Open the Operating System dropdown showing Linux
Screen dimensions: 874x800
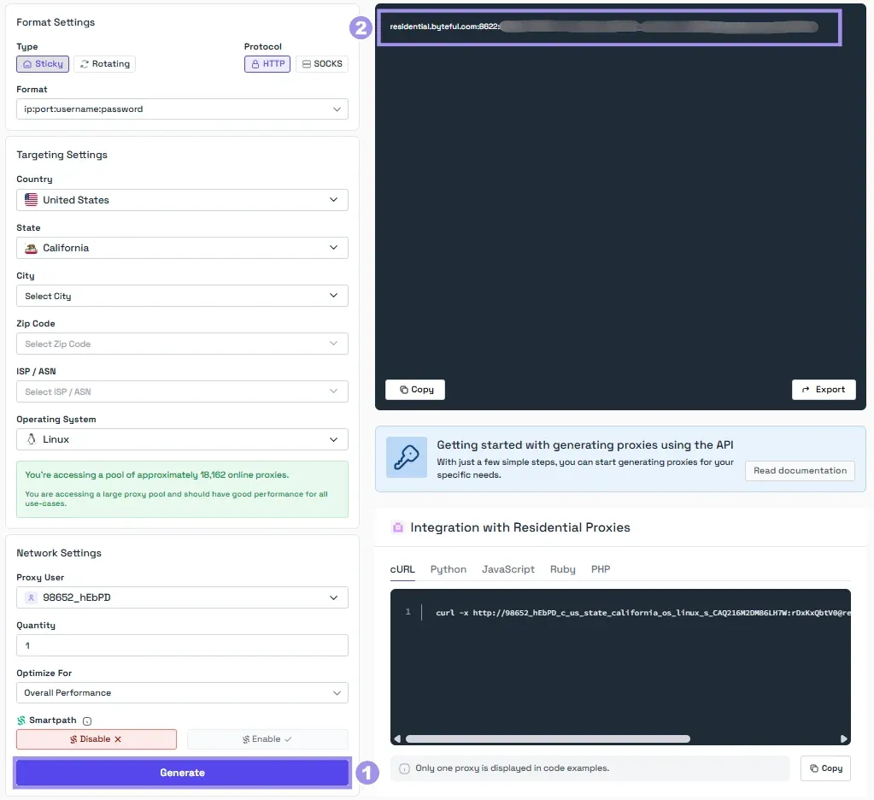pyautogui.click(x=182, y=439)
